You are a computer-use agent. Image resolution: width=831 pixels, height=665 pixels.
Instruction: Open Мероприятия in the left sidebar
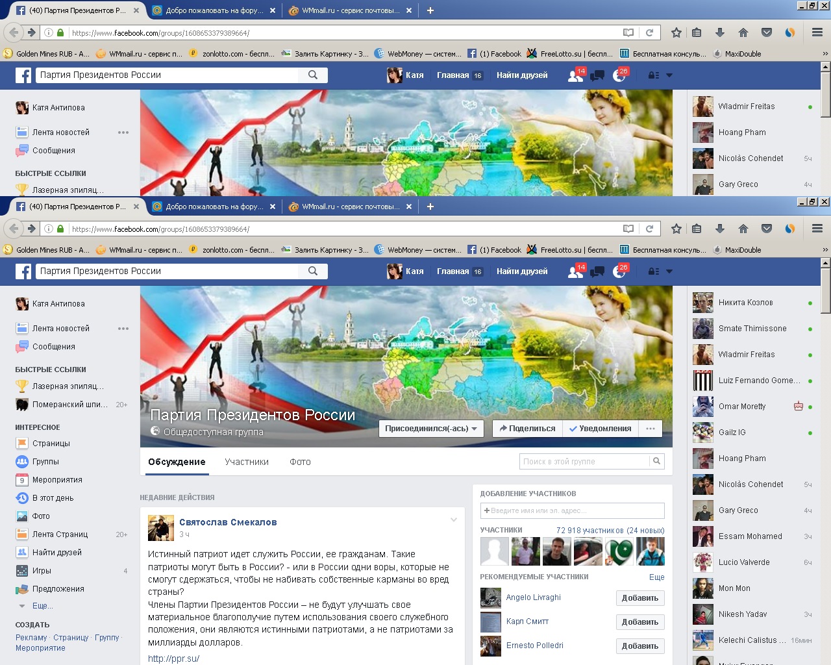tap(57, 480)
